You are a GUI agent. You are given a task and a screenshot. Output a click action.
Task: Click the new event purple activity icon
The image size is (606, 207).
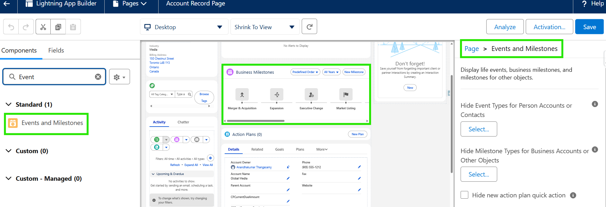(x=177, y=139)
